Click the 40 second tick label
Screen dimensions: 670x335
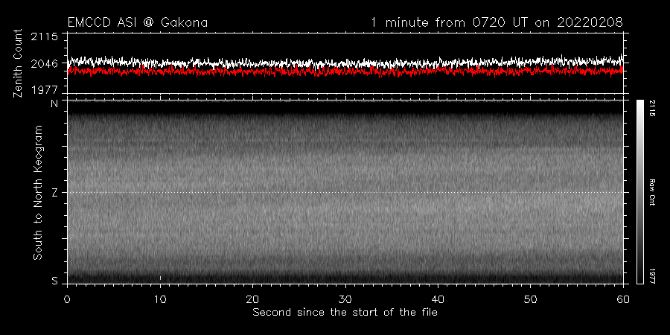tap(438, 299)
